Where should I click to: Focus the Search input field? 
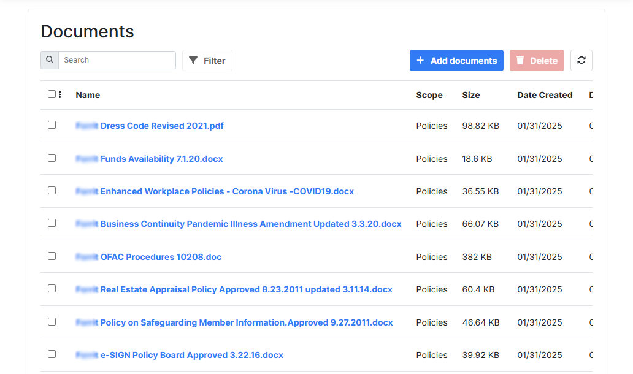click(117, 60)
